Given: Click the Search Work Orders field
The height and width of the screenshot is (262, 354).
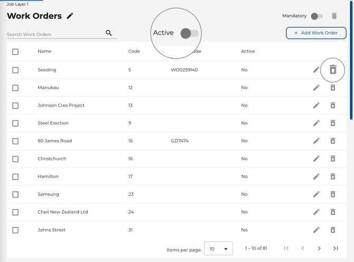Looking at the screenshot, I should (54, 34).
